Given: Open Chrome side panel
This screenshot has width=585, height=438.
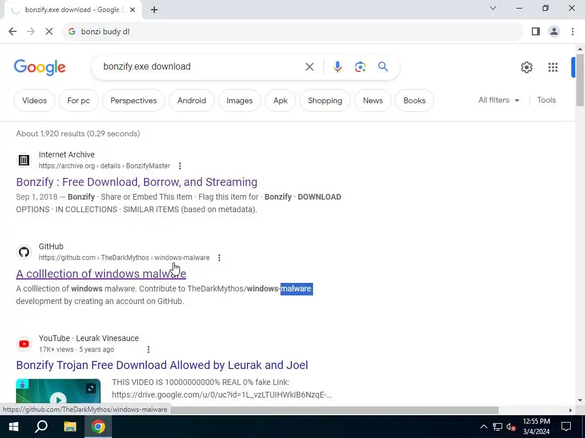Looking at the screenshot, I should (x=536, y=32).
